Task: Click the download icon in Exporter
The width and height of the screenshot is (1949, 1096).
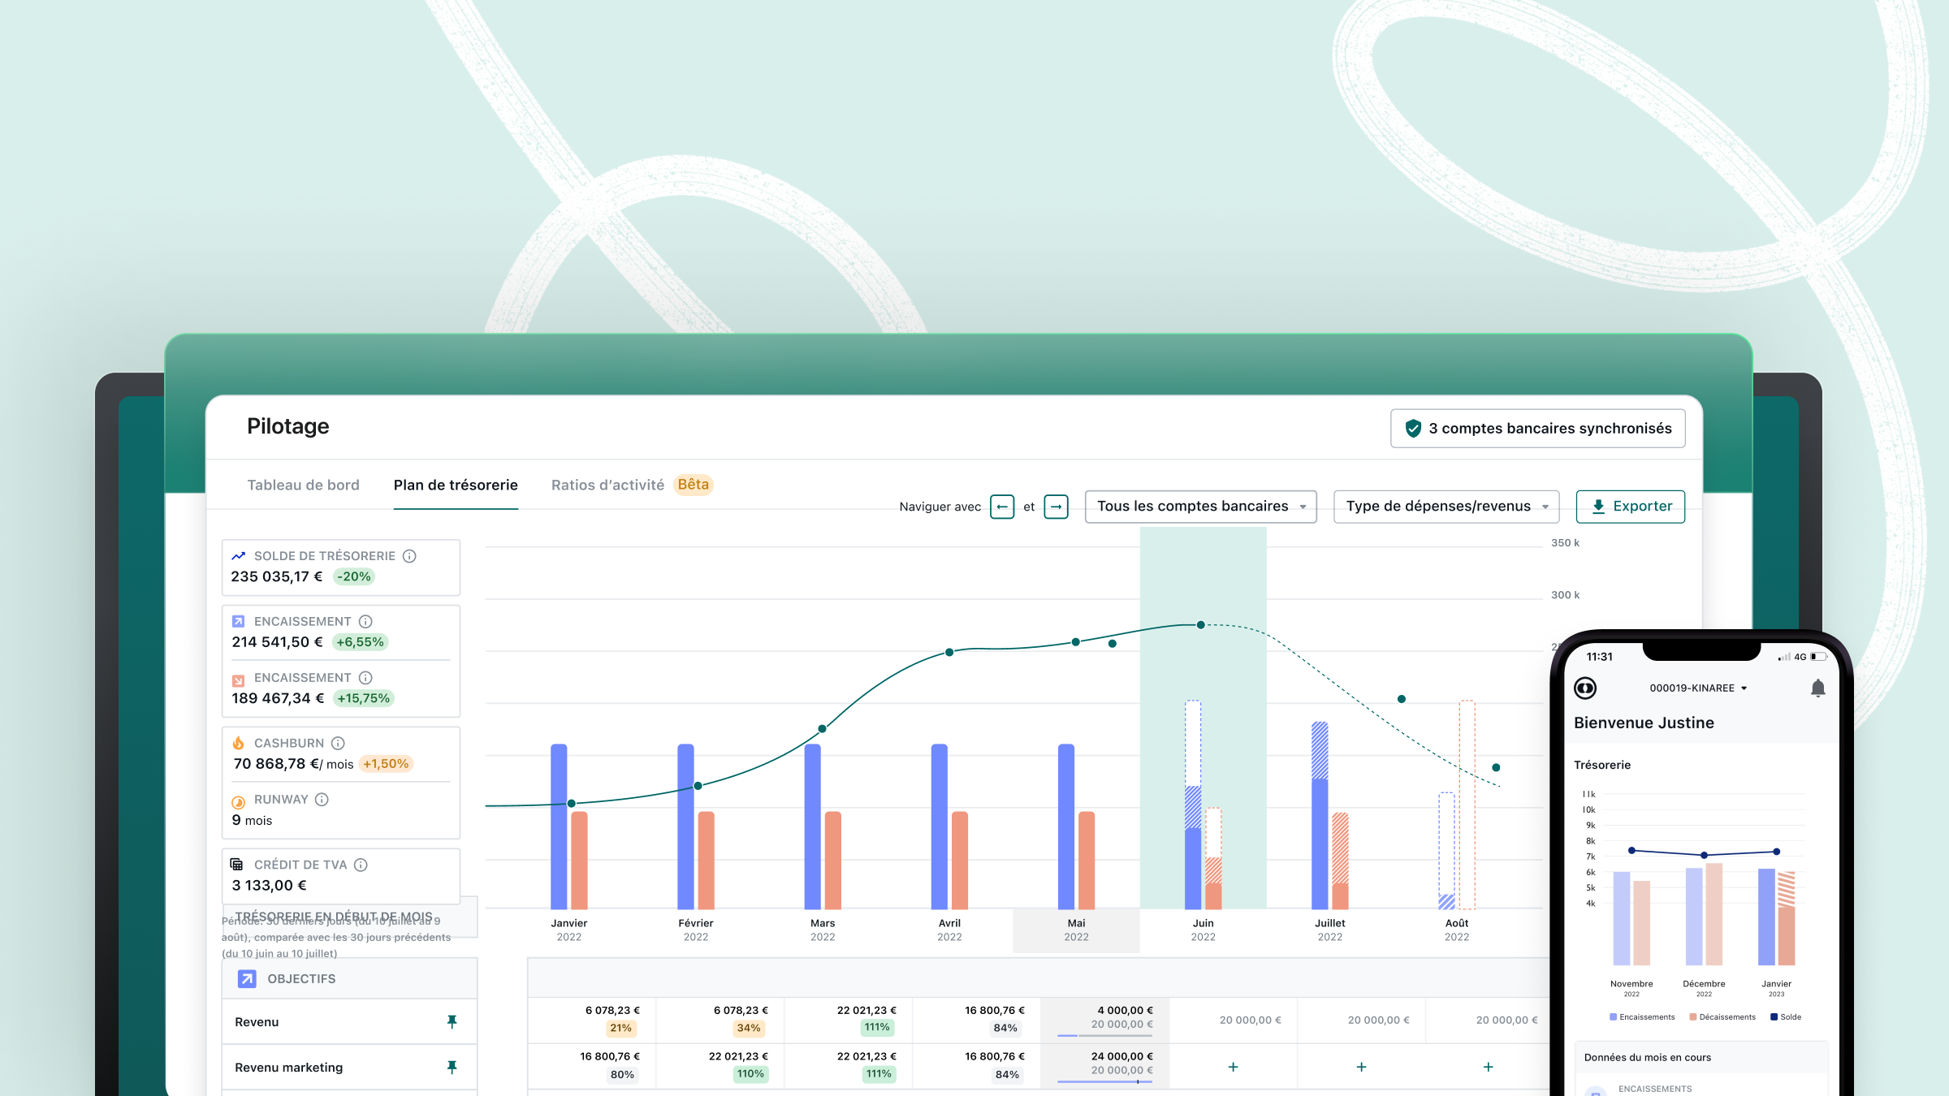Action: (1598, 507)
